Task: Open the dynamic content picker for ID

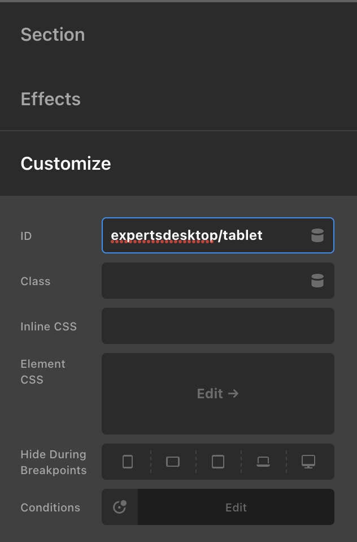Action: pyautogui.click(x=317, y=235)
